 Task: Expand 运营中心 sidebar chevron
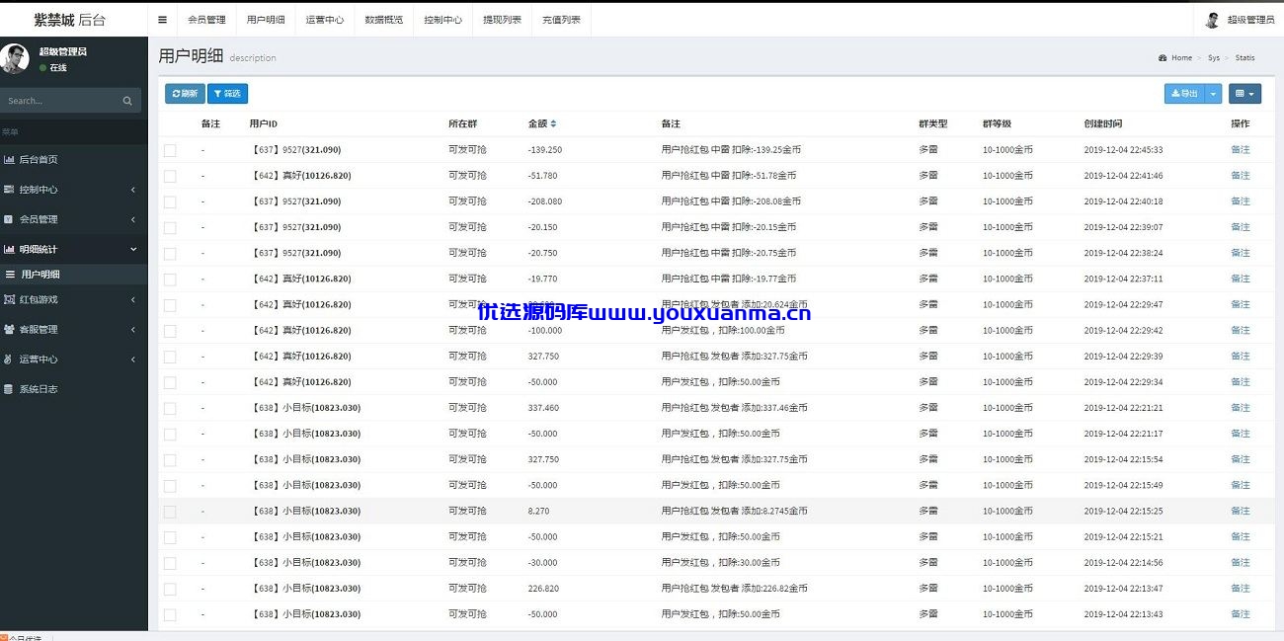click(133, 359)
